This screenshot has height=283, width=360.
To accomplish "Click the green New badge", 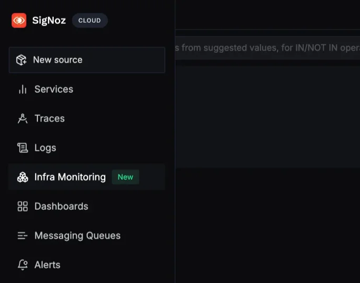I will [125, 177].
